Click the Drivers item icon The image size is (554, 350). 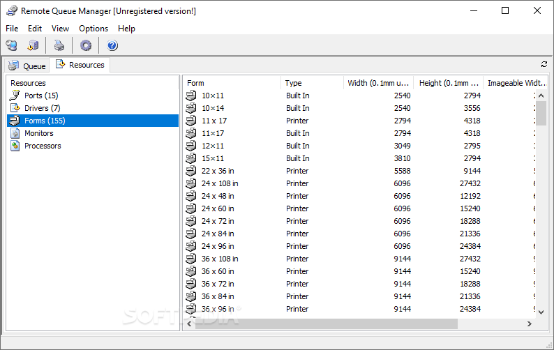click(15, 108)
